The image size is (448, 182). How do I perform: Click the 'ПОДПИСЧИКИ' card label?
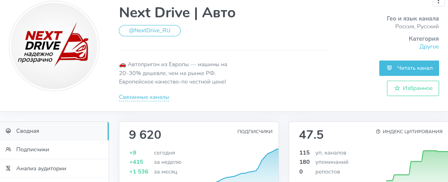click(x=255, y=132)
